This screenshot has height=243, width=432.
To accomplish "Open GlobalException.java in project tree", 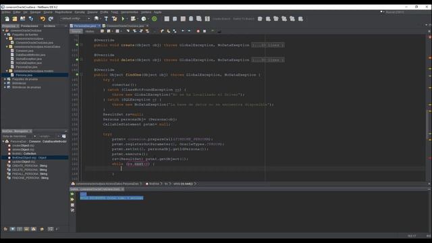I will [x=28, y=59].
